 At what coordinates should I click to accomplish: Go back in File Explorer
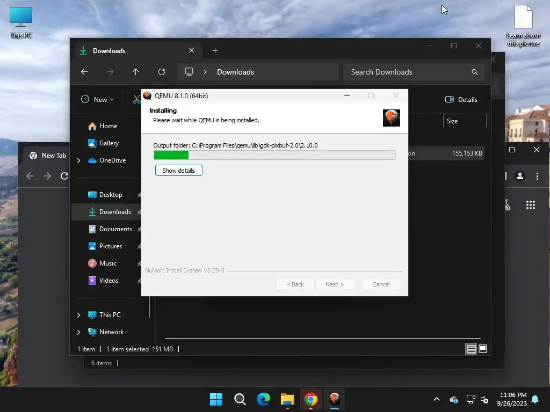pos(84,72)
